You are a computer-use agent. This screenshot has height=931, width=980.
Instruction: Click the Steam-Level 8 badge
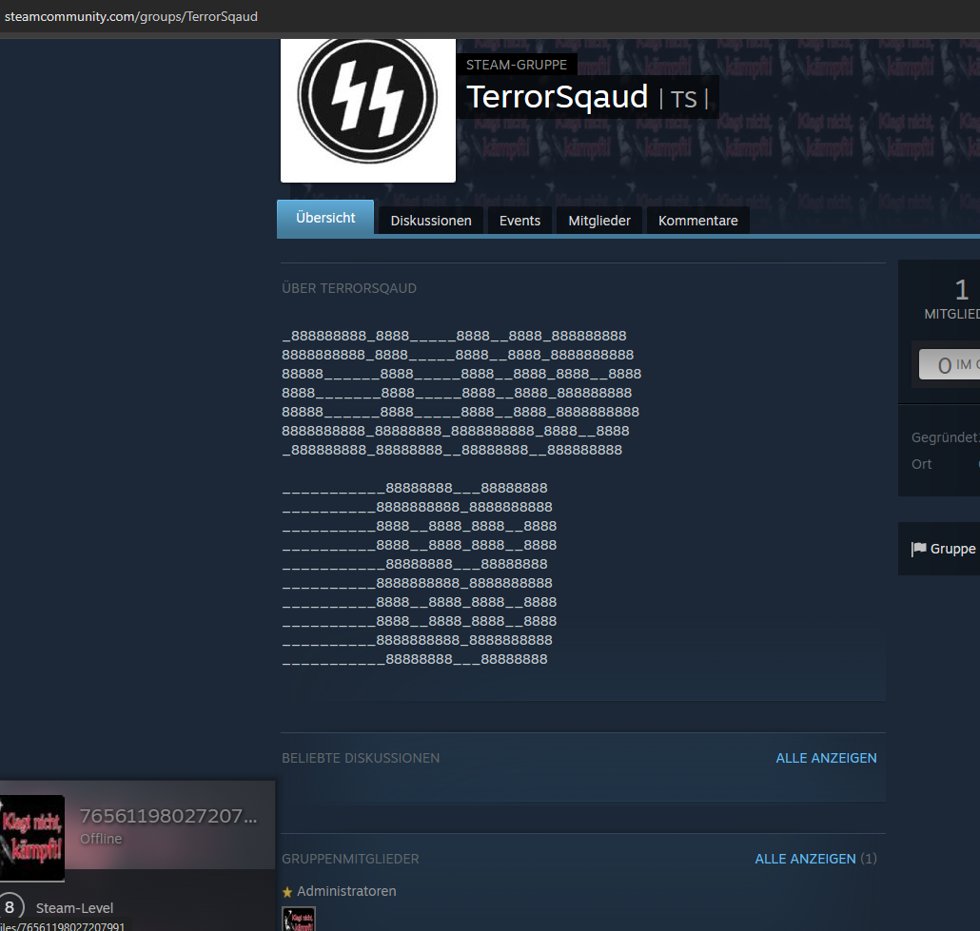pos(10,907)
